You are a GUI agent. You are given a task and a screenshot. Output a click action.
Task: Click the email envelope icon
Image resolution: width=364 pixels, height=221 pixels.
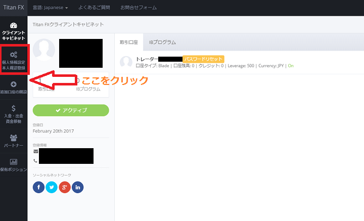36,151
